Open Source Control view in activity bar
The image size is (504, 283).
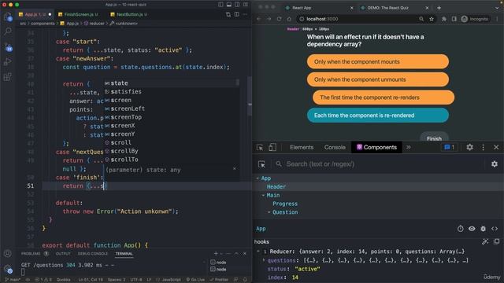8,47
